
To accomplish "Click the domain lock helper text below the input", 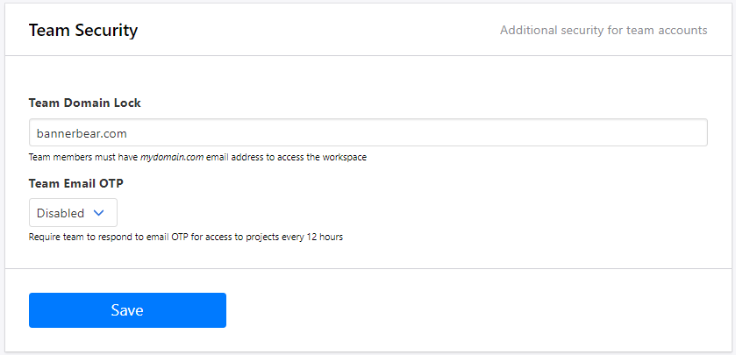I will point(197,158).
